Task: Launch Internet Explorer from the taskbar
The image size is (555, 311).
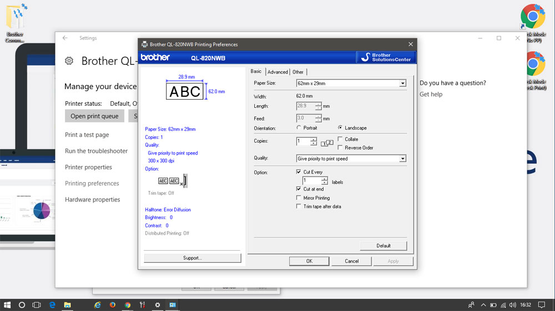Action: pos(97,305)
